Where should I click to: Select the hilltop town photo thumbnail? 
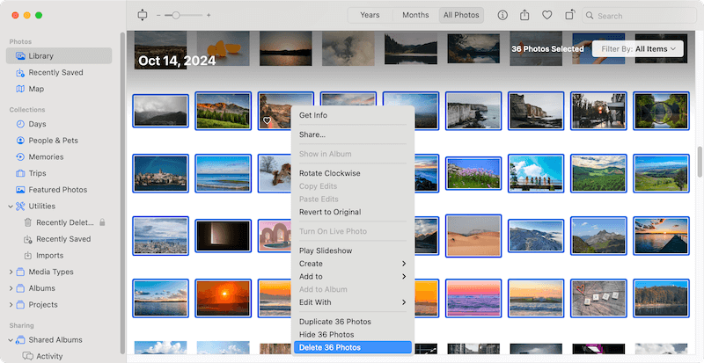(160, 173)
